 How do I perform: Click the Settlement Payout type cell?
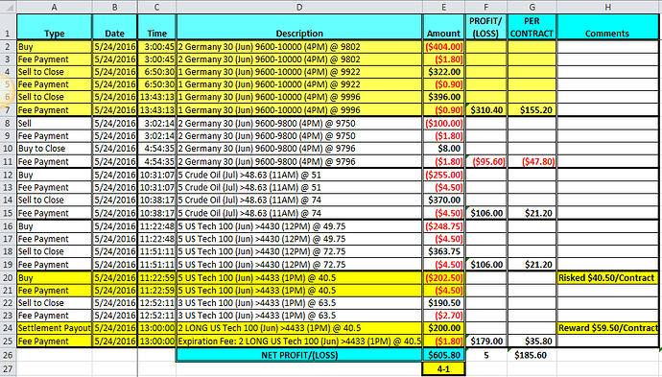pos(54,328)
